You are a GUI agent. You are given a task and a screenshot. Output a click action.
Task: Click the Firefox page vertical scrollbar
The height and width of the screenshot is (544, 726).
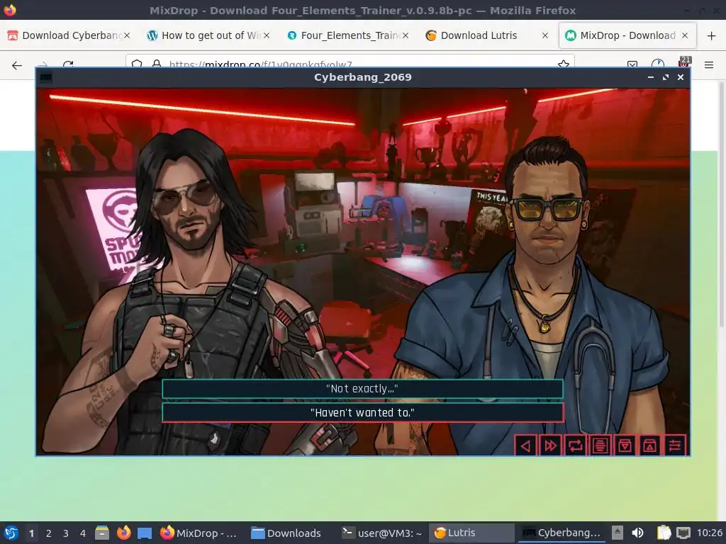[x=721, y=203]
